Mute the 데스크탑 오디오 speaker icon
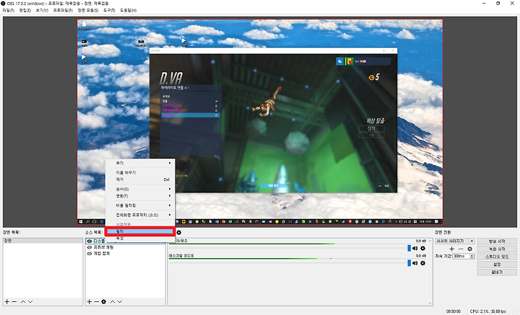The width and height of the screenshot is (520, 315). (415, 263)
